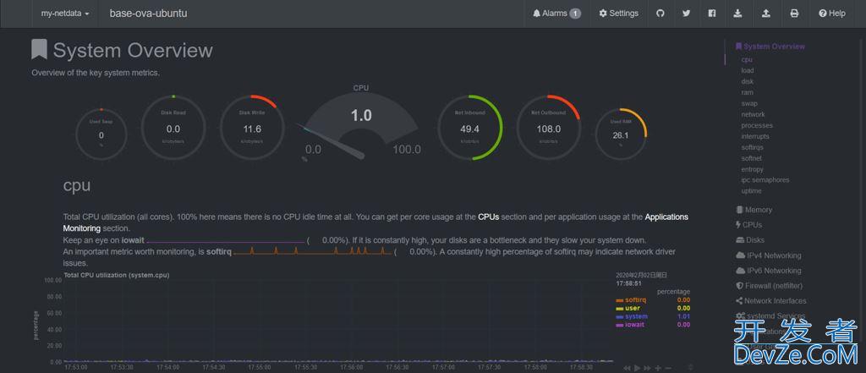This screenshot has height=373, width=866.
Task: Go to softirqs in sidebar submenu
Action: pyautogui.click(x=752, y=147)
